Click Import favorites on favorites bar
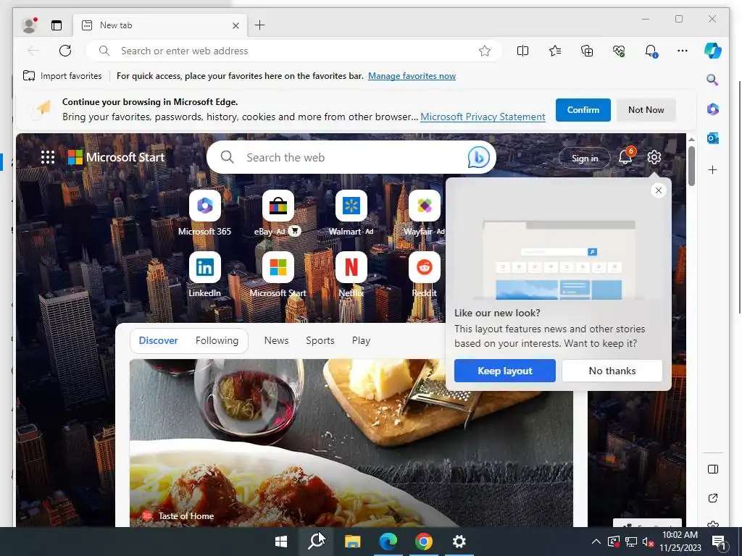This screenshot has height=556, width=742. (62, 76)
